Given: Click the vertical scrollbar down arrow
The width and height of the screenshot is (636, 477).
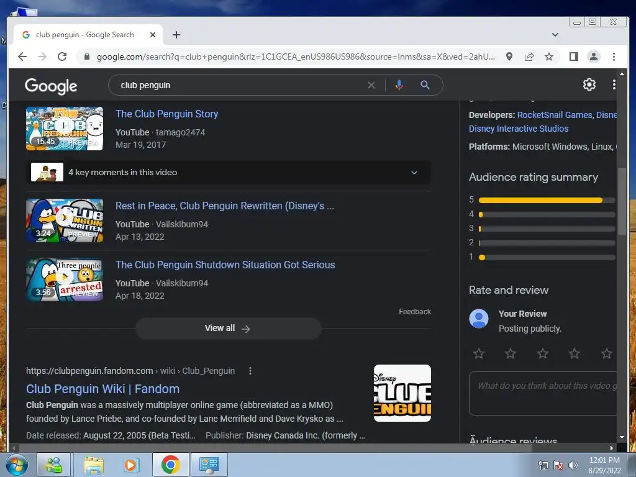Looking at the screenshot, I should [622, 437].
